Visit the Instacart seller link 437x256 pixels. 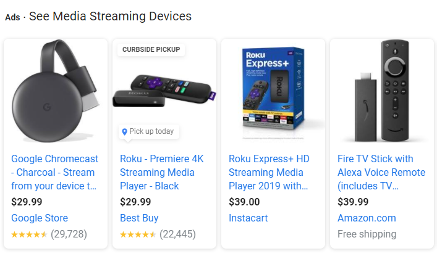(x=248, y=218)
